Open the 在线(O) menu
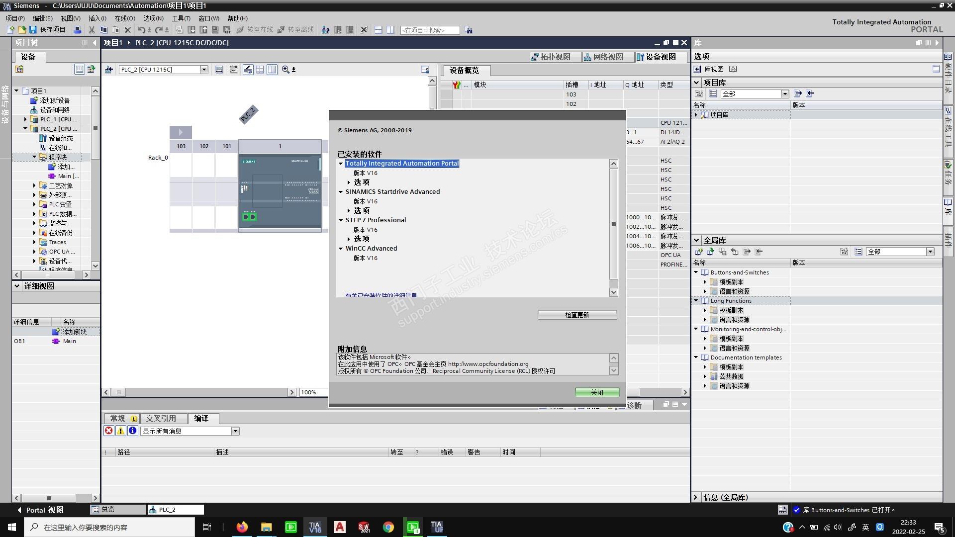 [124, 18]
